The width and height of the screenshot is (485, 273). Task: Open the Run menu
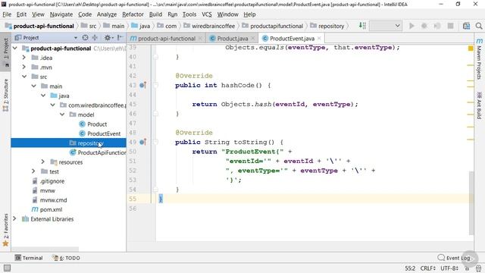pos(172,14)
